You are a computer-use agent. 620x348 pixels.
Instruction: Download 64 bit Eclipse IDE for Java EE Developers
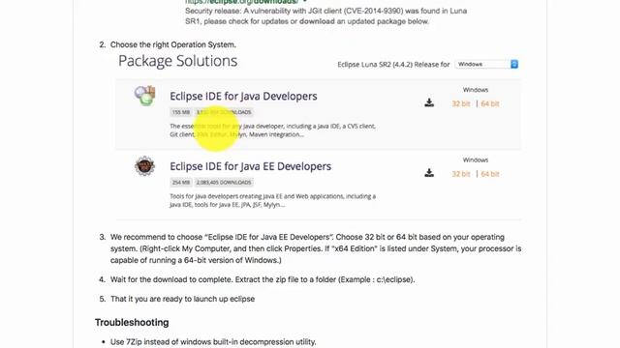click(490, 174)
